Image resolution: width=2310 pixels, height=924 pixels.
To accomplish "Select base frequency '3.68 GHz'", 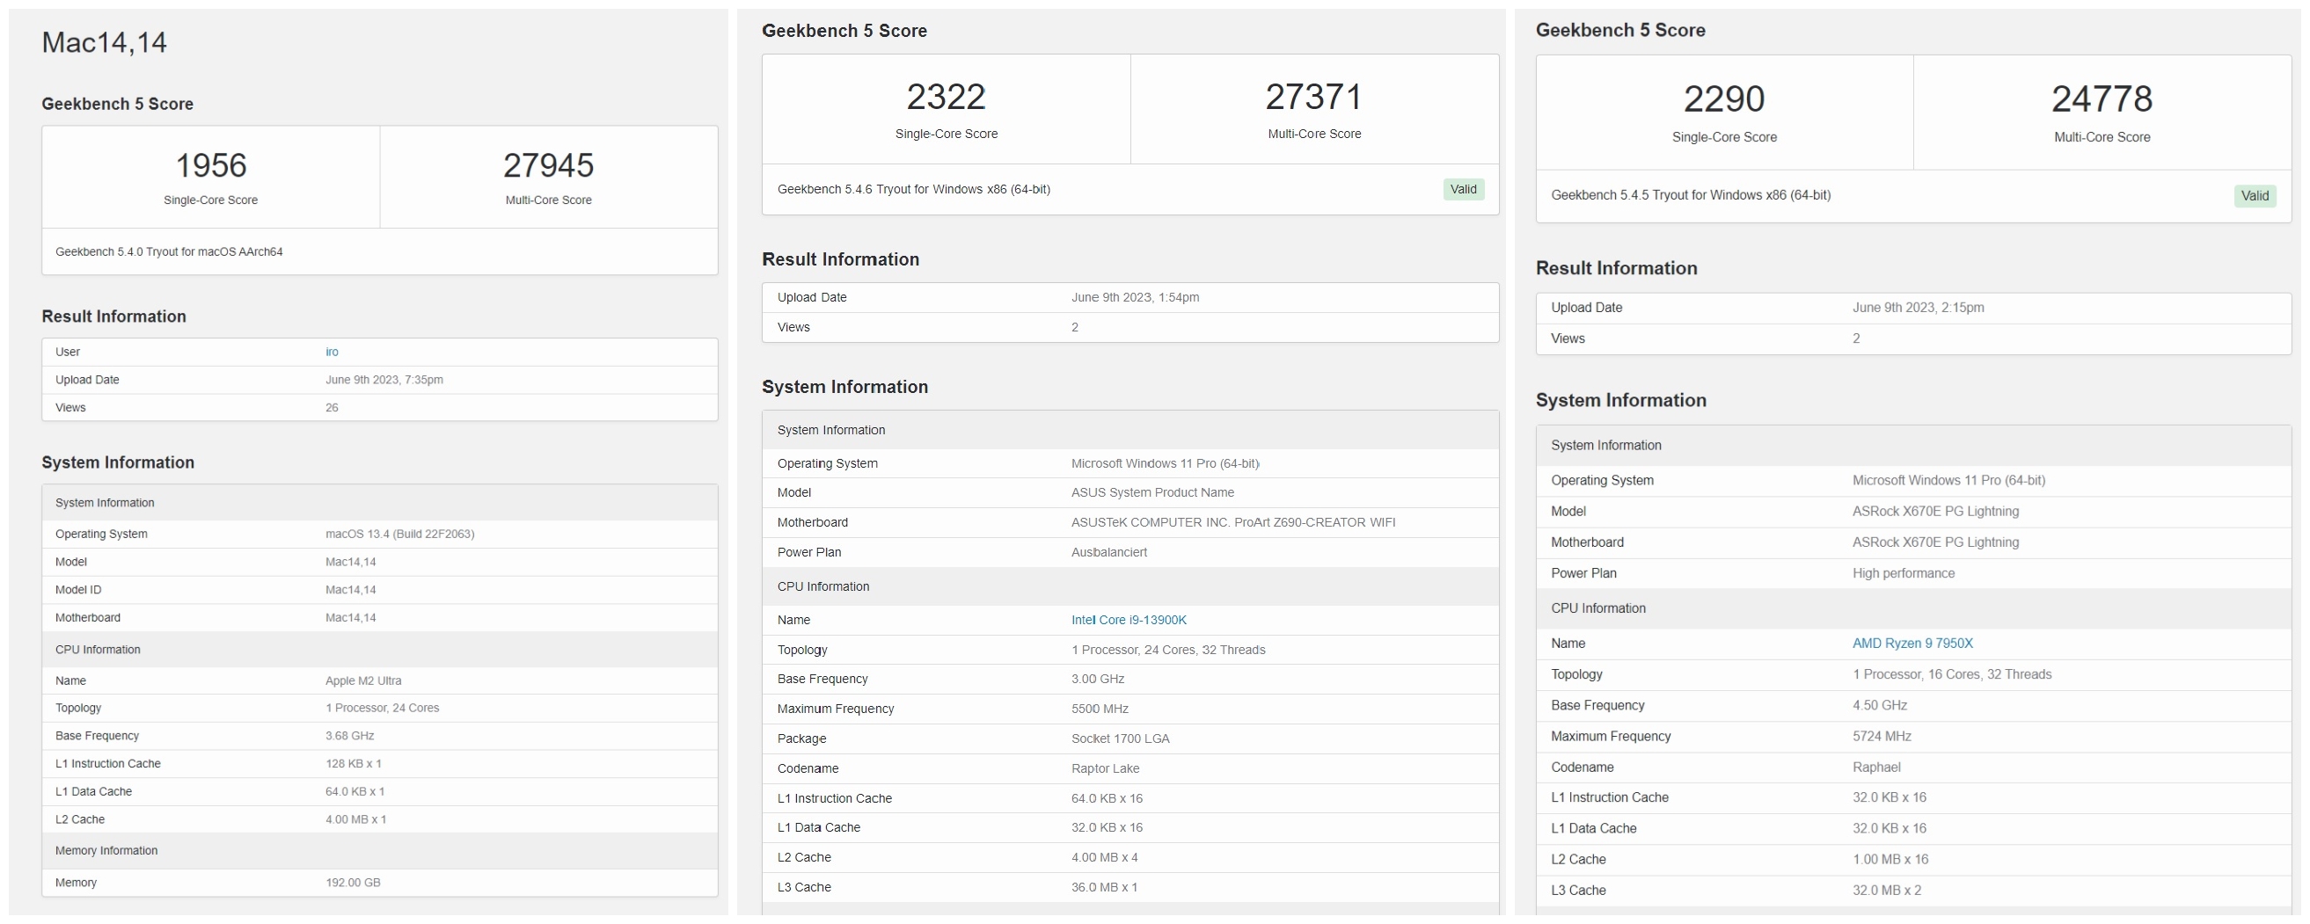I will pyautogui.click(x=350, y=736).
